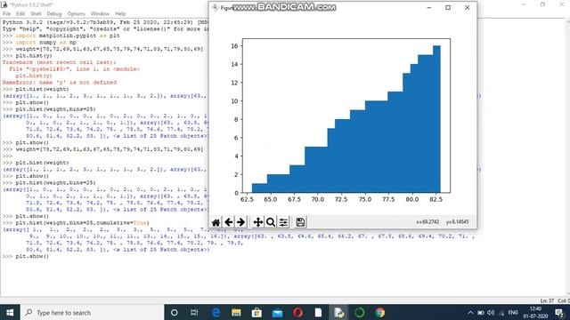Switch to Python IDLE taskbar icon
570x320 pixels.
point(338,312)
